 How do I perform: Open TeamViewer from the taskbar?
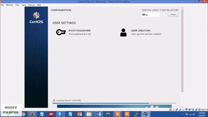click(60, 114)
